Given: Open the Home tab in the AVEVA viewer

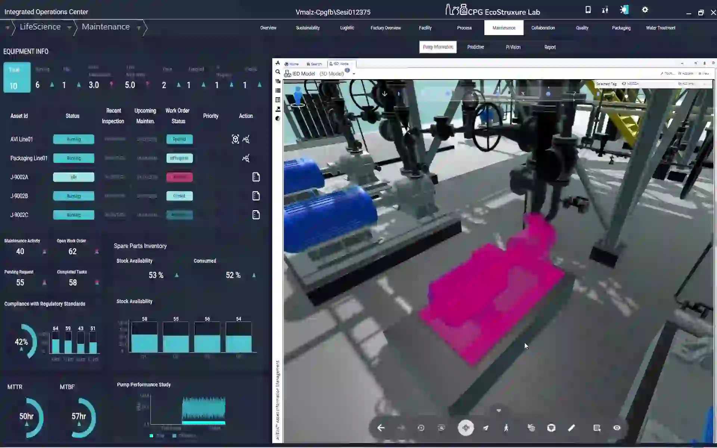Looking at the screenshot, I should (292, 64).
